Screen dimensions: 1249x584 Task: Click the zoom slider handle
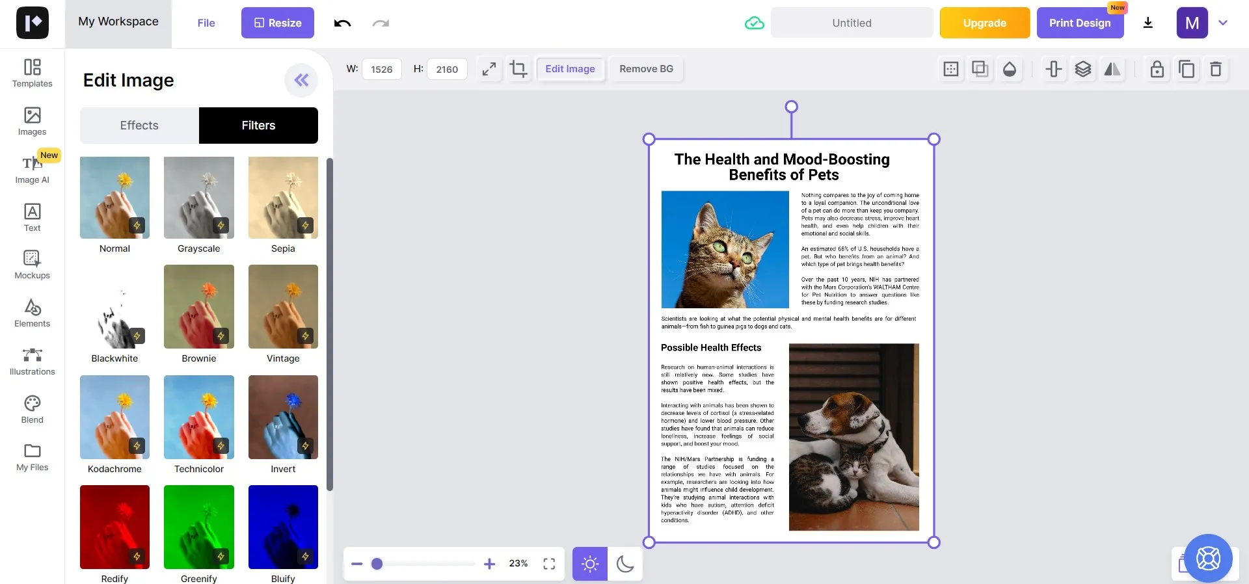pos(377,564)
